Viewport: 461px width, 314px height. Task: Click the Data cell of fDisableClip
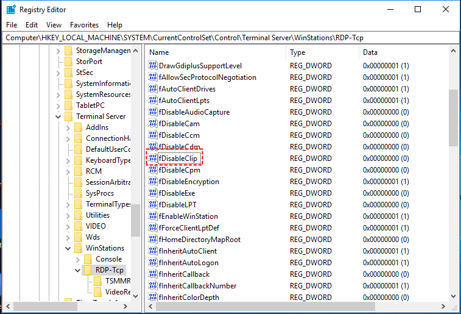pos(385,159)
